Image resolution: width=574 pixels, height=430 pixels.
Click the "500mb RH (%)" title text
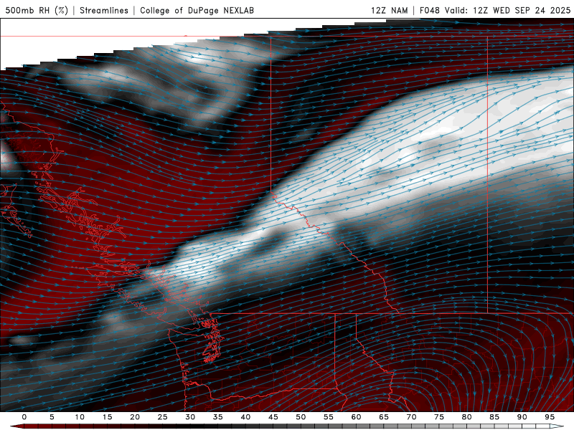37,10
